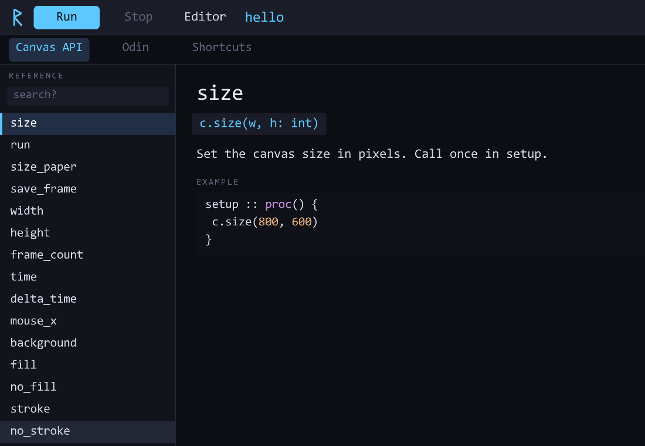Viewport: 645px width, 446px height.
Task: Switch to the Odin tab
Action: (x=135, y=48)
